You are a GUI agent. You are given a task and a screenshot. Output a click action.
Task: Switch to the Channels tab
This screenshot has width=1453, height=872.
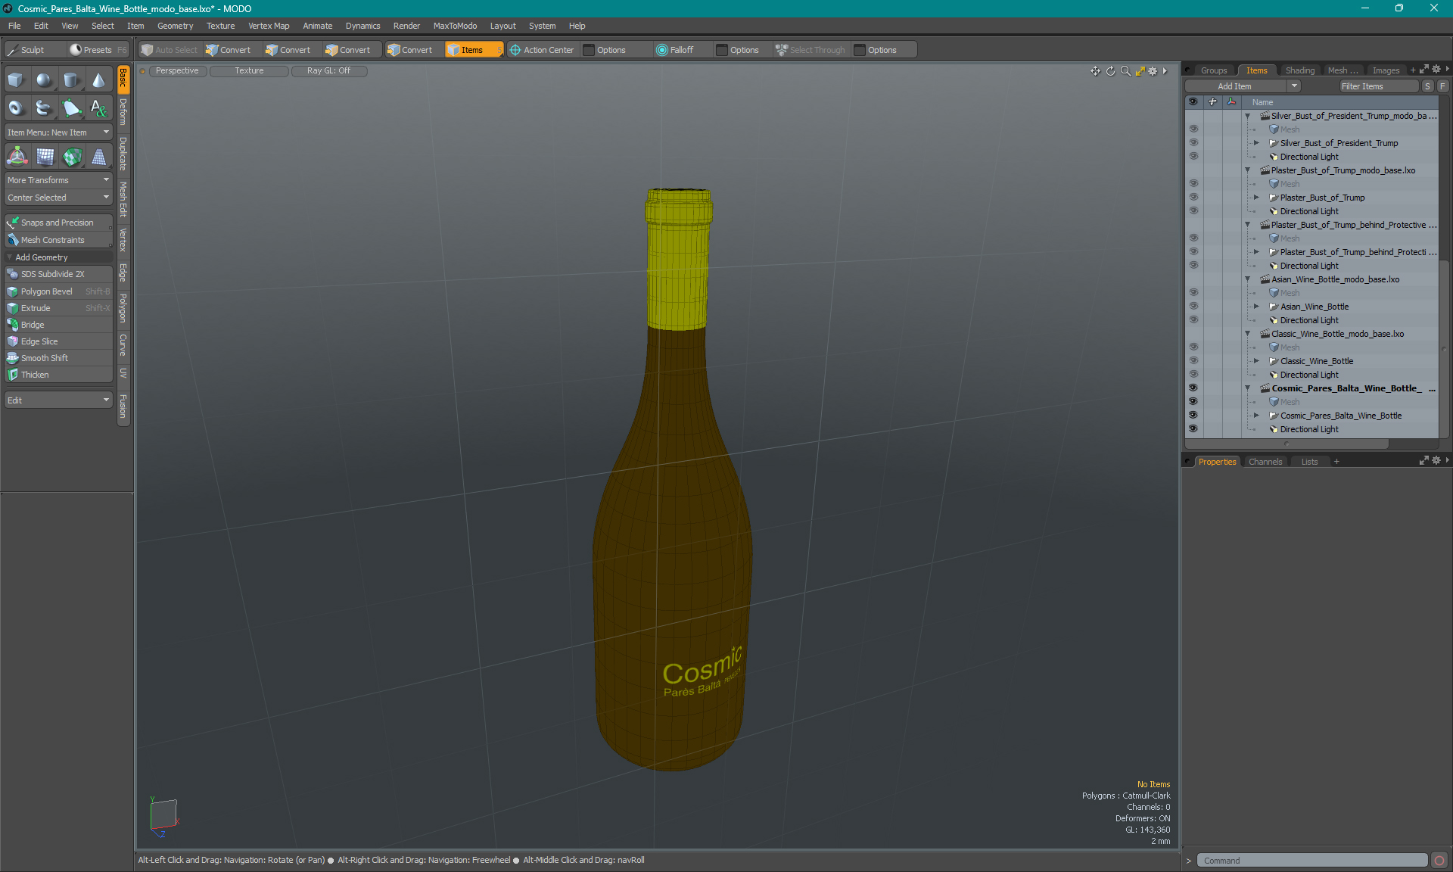[x=1265, y=462]
